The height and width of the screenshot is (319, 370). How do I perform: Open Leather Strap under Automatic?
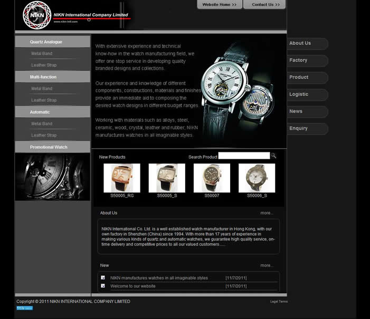point(44,136)
